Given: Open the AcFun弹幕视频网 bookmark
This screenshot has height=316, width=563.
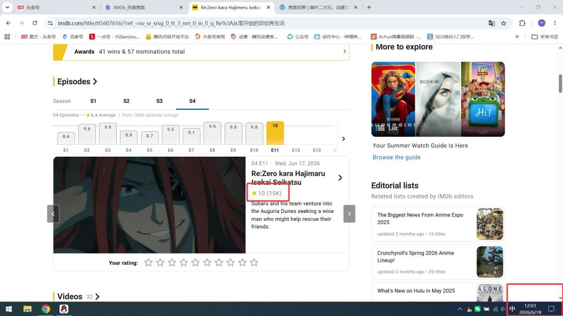Looking at the screenshot, I should (x=395, y=36).
